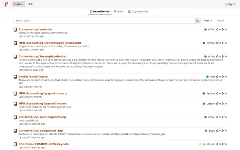Click fork icon on Conservancy/website row
Viewport: 240px width, 150px height.
pyautogui.click(x=223, y=30)
